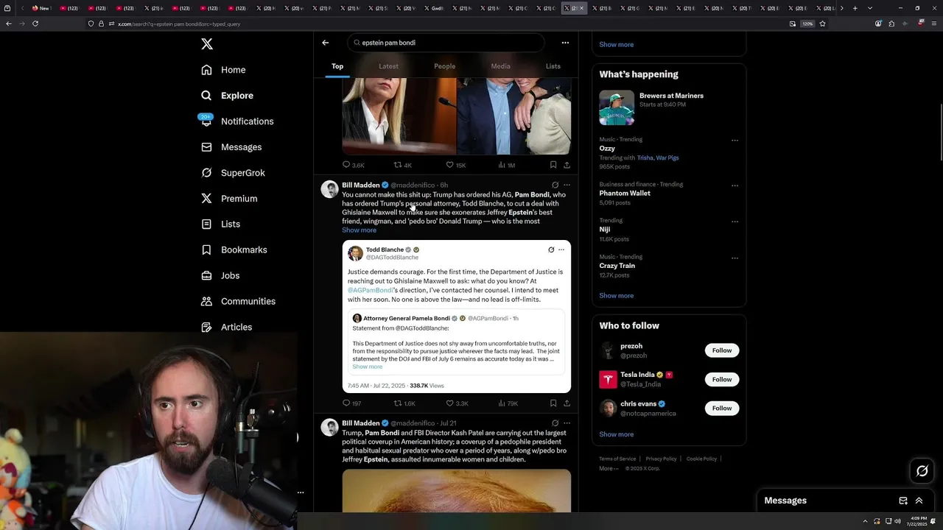This screenshot has width=943, height=530.
Task: Click the Communities people icon
Action: point(207,301)
